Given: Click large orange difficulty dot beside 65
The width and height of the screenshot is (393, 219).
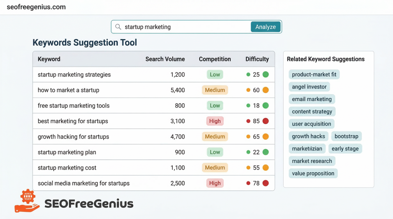Looking at the screenshot, I should point(266,137).
